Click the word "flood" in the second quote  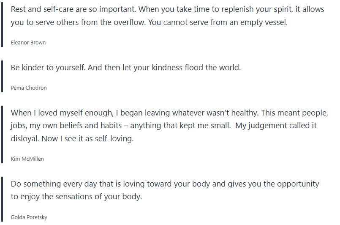click(x=194, y=67)
